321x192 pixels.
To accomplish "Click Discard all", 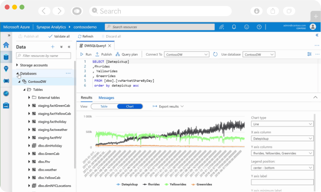I will 111,36.
